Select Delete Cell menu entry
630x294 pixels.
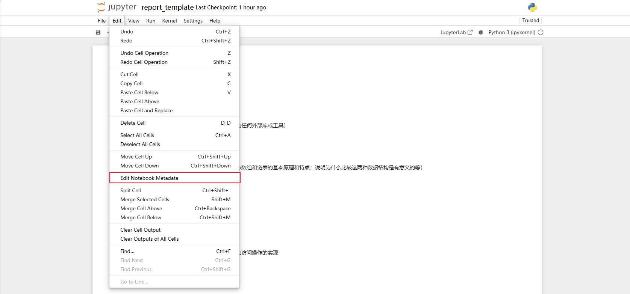133,123
